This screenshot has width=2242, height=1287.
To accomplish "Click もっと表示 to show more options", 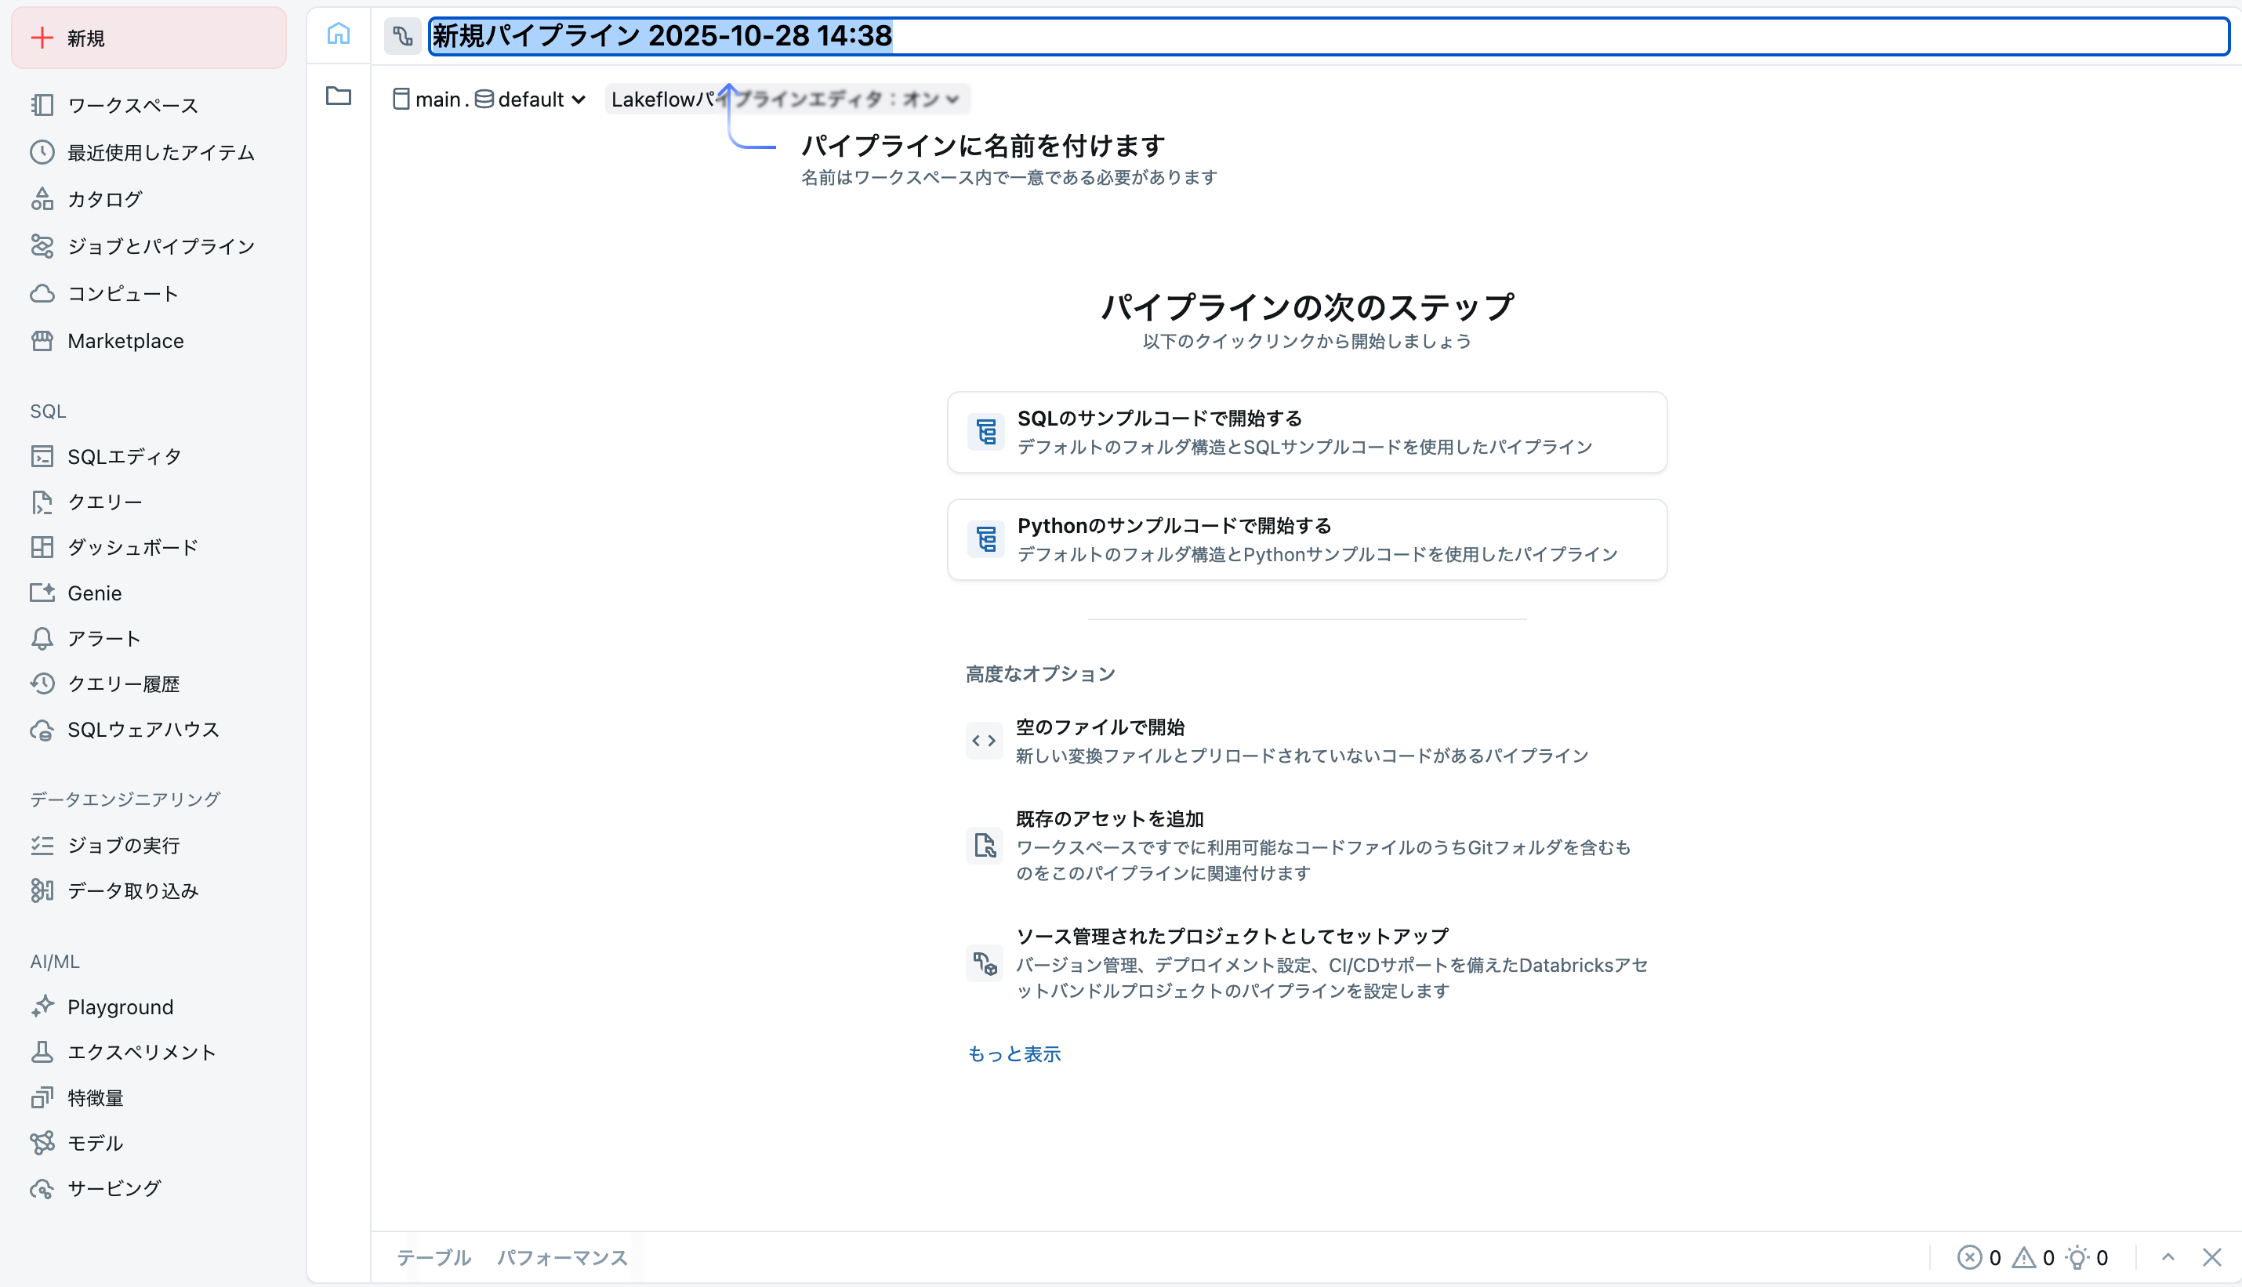I will coord(1014,1053).
